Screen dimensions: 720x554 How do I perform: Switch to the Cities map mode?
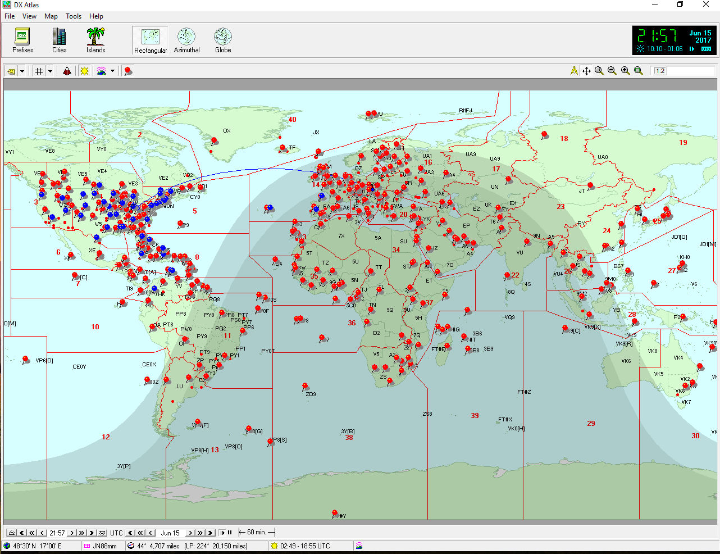pyautogui.click(x=59, y=40)
